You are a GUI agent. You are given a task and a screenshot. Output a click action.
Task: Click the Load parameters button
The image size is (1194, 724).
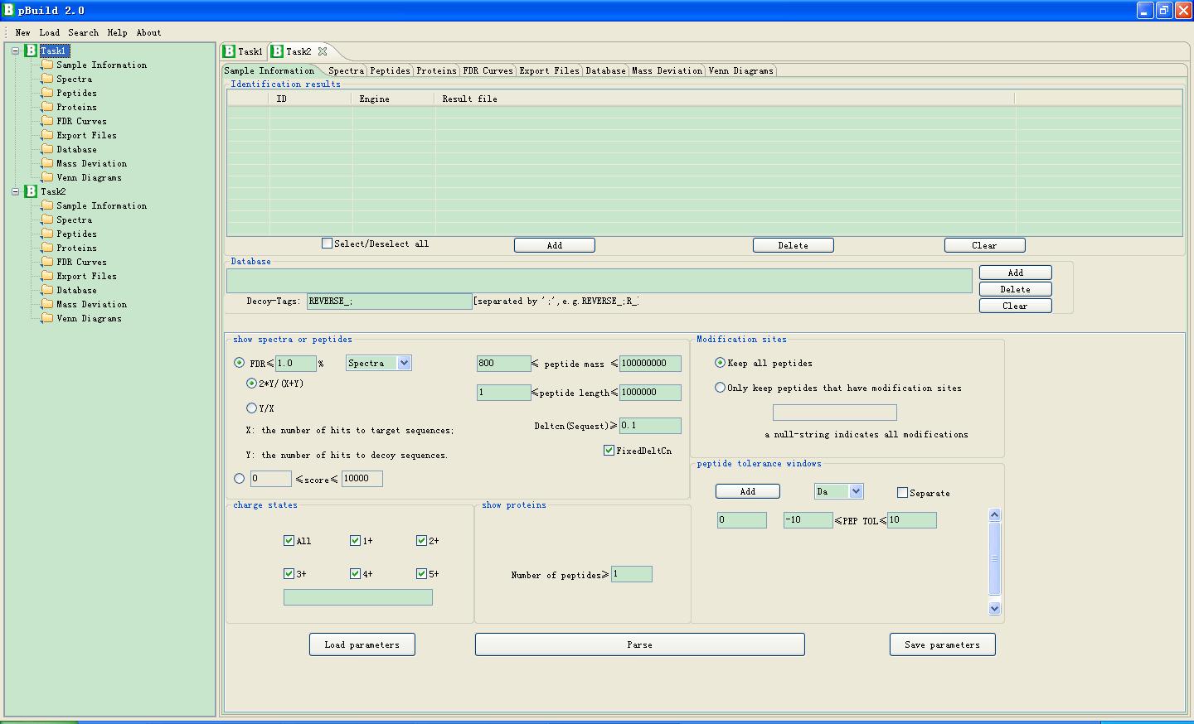[x=362, y=644]
